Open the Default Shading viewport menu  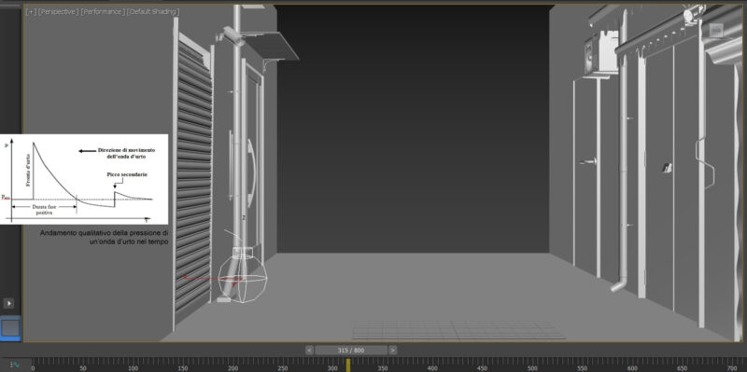coord(153,11)
